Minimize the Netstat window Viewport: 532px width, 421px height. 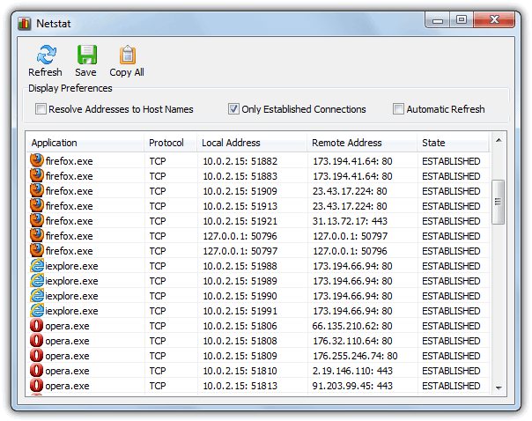click(x=438, y=20)
